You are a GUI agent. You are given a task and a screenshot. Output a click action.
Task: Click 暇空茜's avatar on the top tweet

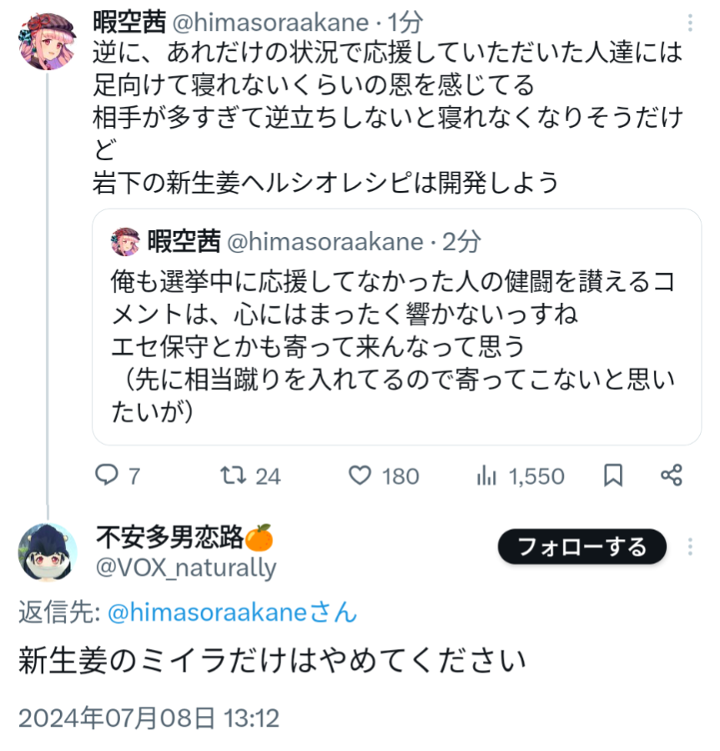(47, 40)
